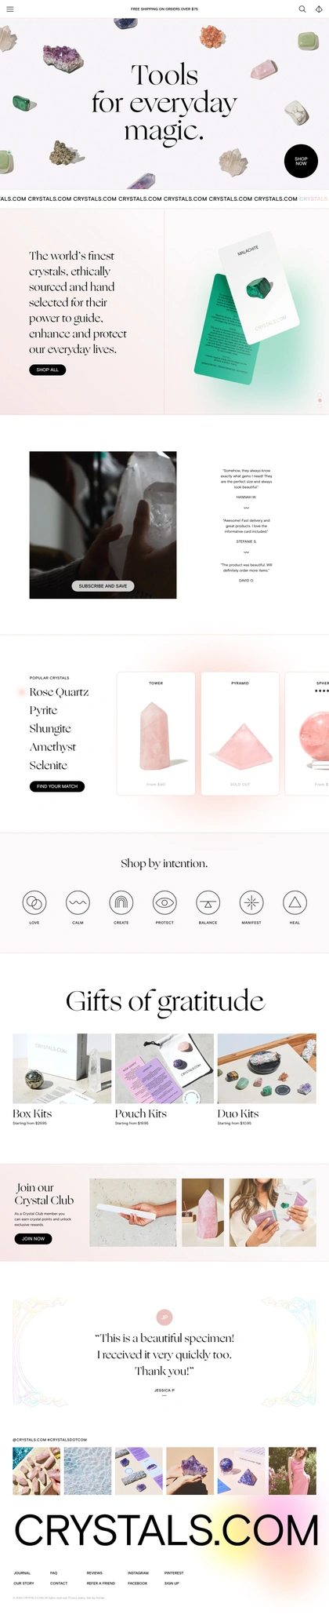Image resolution: width=329 pixels, height=1618 pixels.
Task: Choose the Create rainbow icon
Action: 121,902
